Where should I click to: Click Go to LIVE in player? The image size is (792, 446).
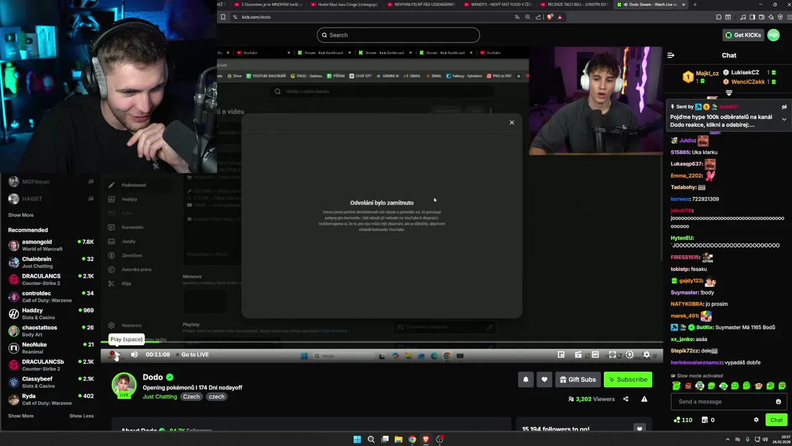coord(195,354)
